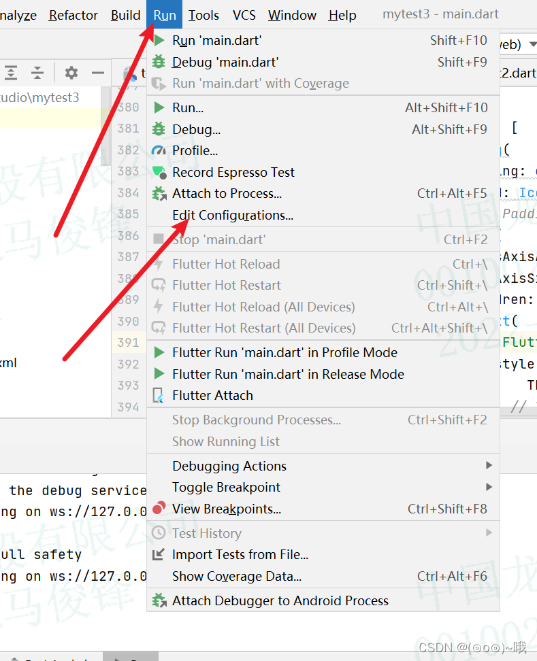Click the Attach to Process bug icon

[x=159, y=194]
